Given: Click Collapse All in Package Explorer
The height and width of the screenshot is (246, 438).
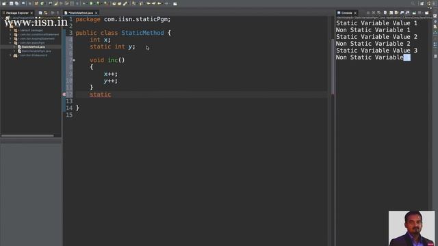Looking at the screenshot, I should [x=40, y=13].
